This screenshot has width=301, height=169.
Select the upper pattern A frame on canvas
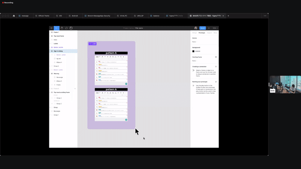(111, 68)
